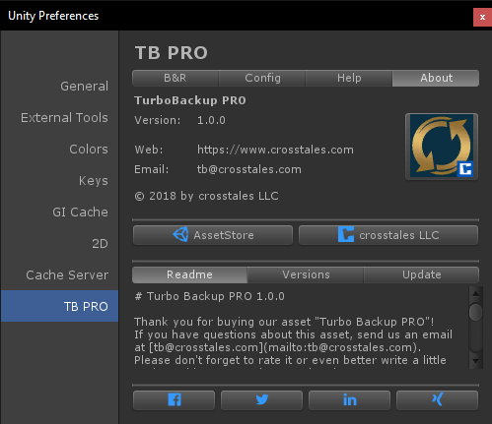Click the readme scrollbar up arrow
The height and width of the screenshot is (424, 492).
(x=475, y=293)
